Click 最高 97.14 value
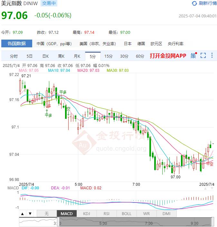217x227 pixels. (x=89, y=32)
